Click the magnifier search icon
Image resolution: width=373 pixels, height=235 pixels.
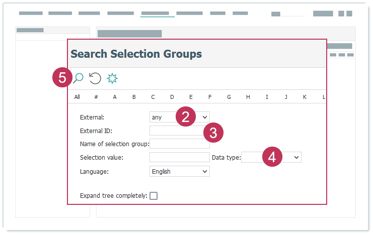78,78
